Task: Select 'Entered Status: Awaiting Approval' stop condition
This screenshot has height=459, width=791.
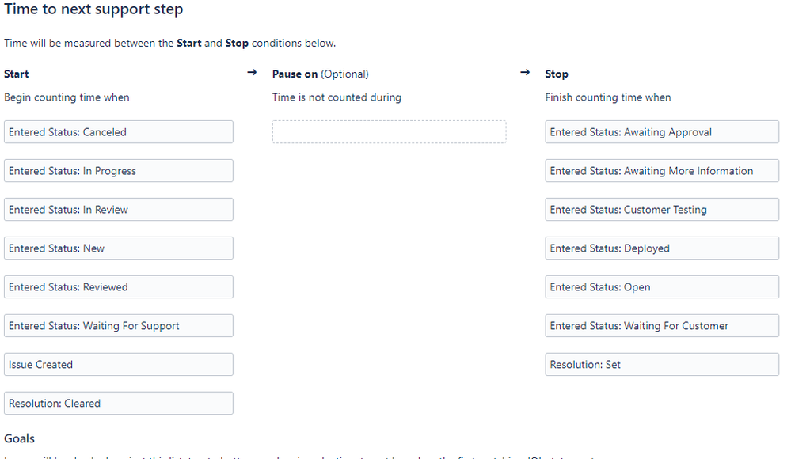Action: click(x=662, y=132)
